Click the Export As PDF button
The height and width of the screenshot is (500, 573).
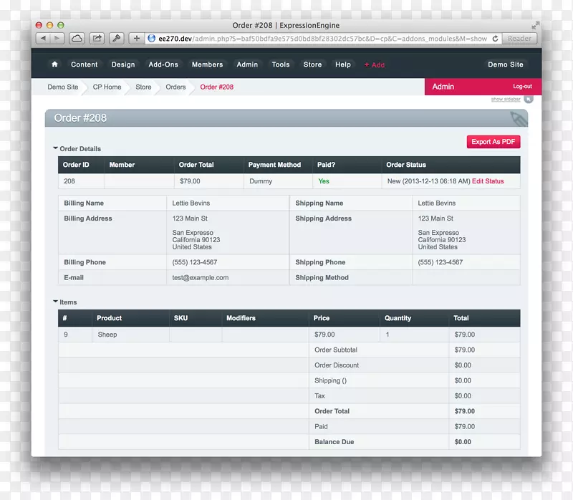[493, 142]
